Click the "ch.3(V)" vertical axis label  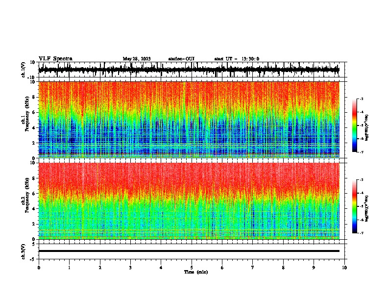click(24, 251)
